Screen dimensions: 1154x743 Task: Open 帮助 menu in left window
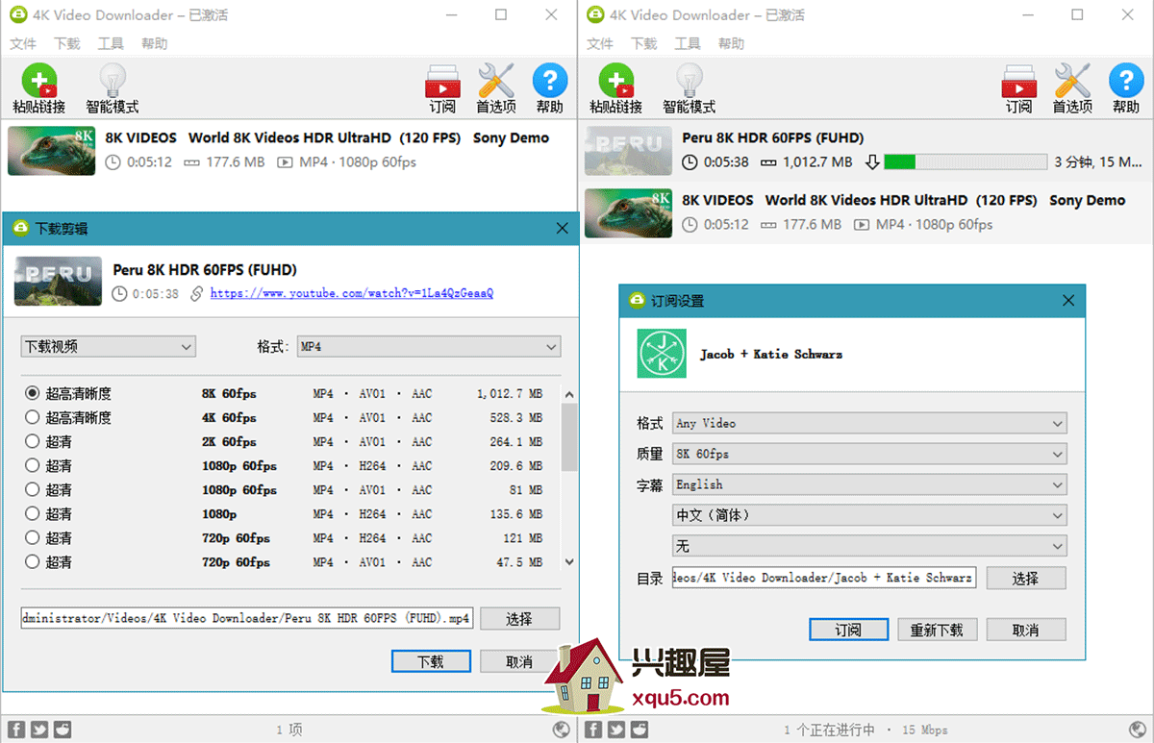click(x=154, y=43)
